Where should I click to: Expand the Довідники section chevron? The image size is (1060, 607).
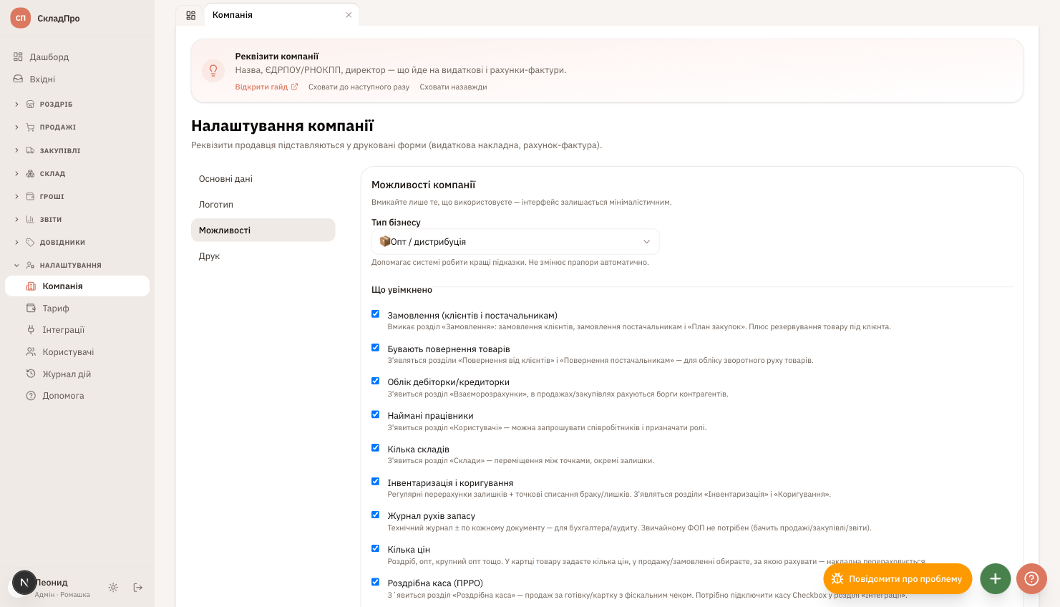pyautogui.click(x=16, y=242)
